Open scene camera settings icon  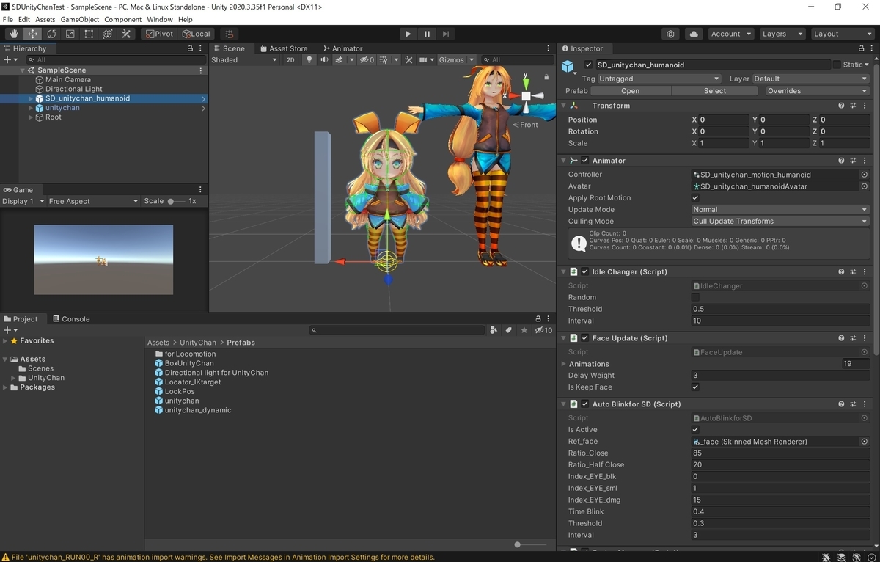click(x=424, y=60)
